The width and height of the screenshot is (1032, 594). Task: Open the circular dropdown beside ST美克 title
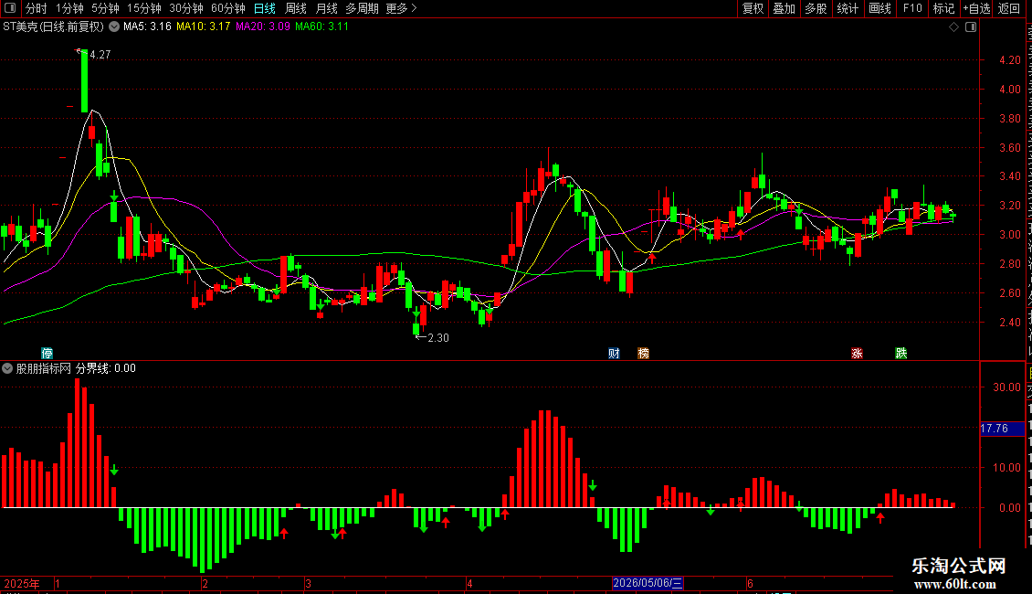click(114, 27)
